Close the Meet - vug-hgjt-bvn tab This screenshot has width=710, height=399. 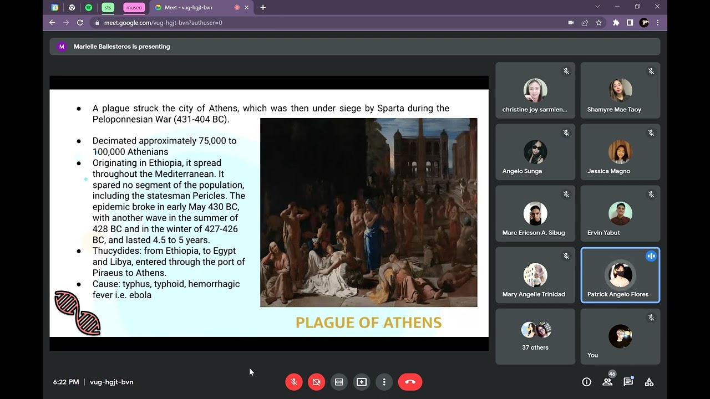246,8
